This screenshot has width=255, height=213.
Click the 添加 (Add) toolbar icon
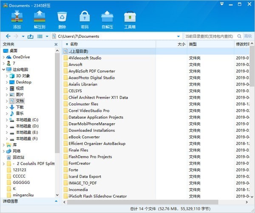(x=17, y=20)
